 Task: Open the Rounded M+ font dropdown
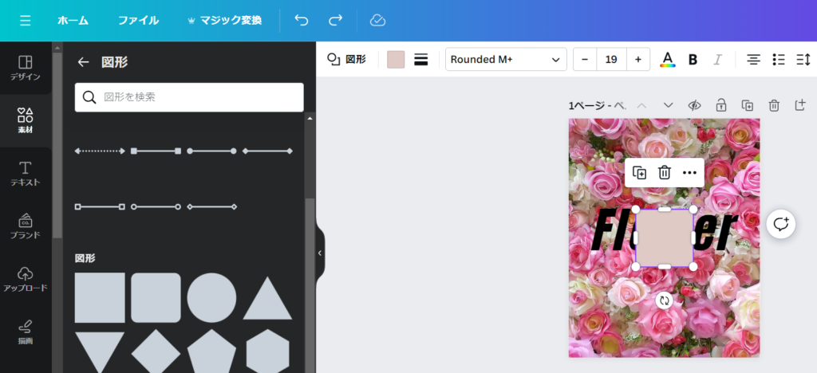[505, 60]
